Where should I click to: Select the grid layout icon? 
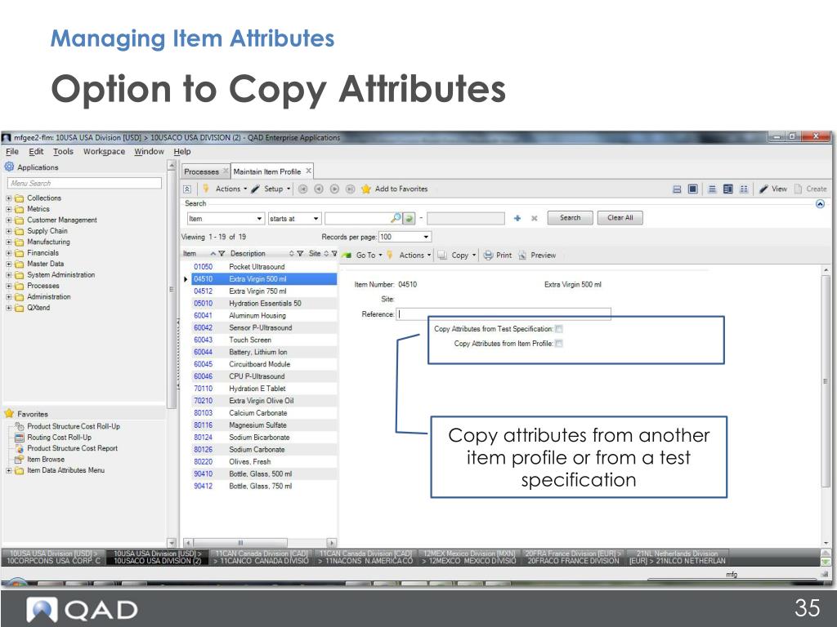pyautogui.click(x=744, y=189)
